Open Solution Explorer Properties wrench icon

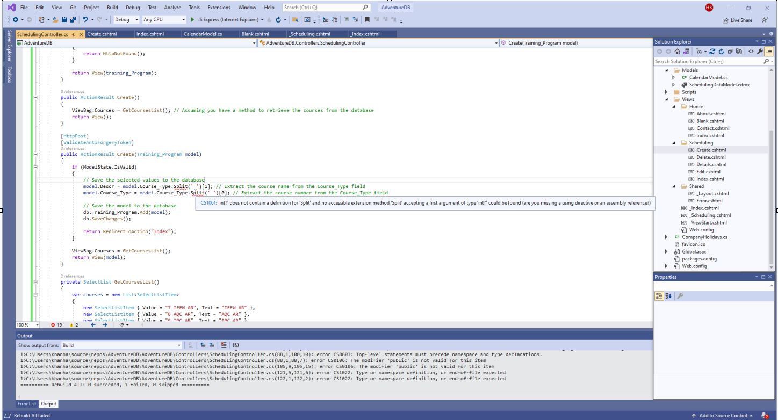point(760,52)
